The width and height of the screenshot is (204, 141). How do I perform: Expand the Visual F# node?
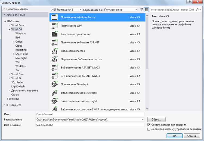click(9, 78)
